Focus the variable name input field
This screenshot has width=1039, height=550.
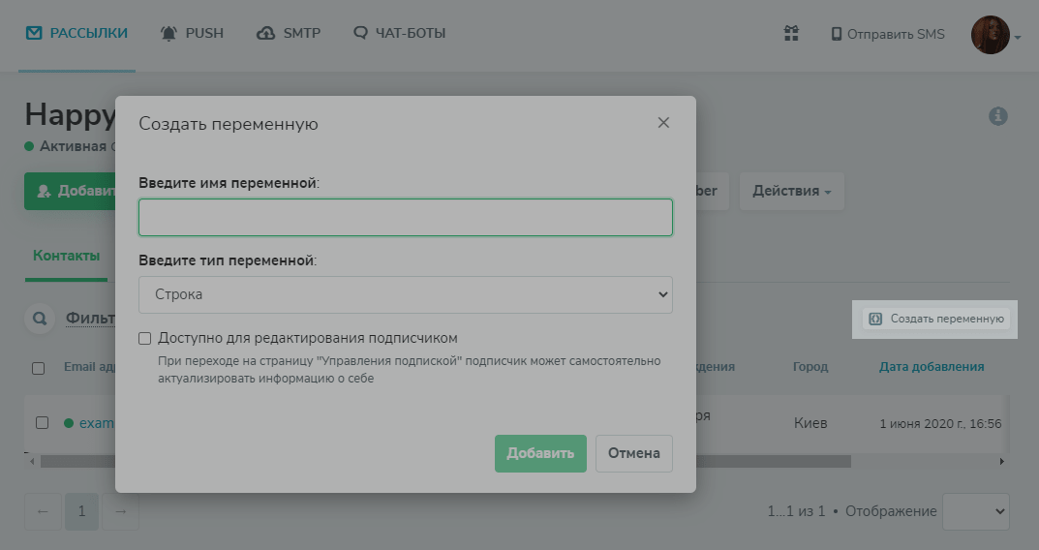405,218
